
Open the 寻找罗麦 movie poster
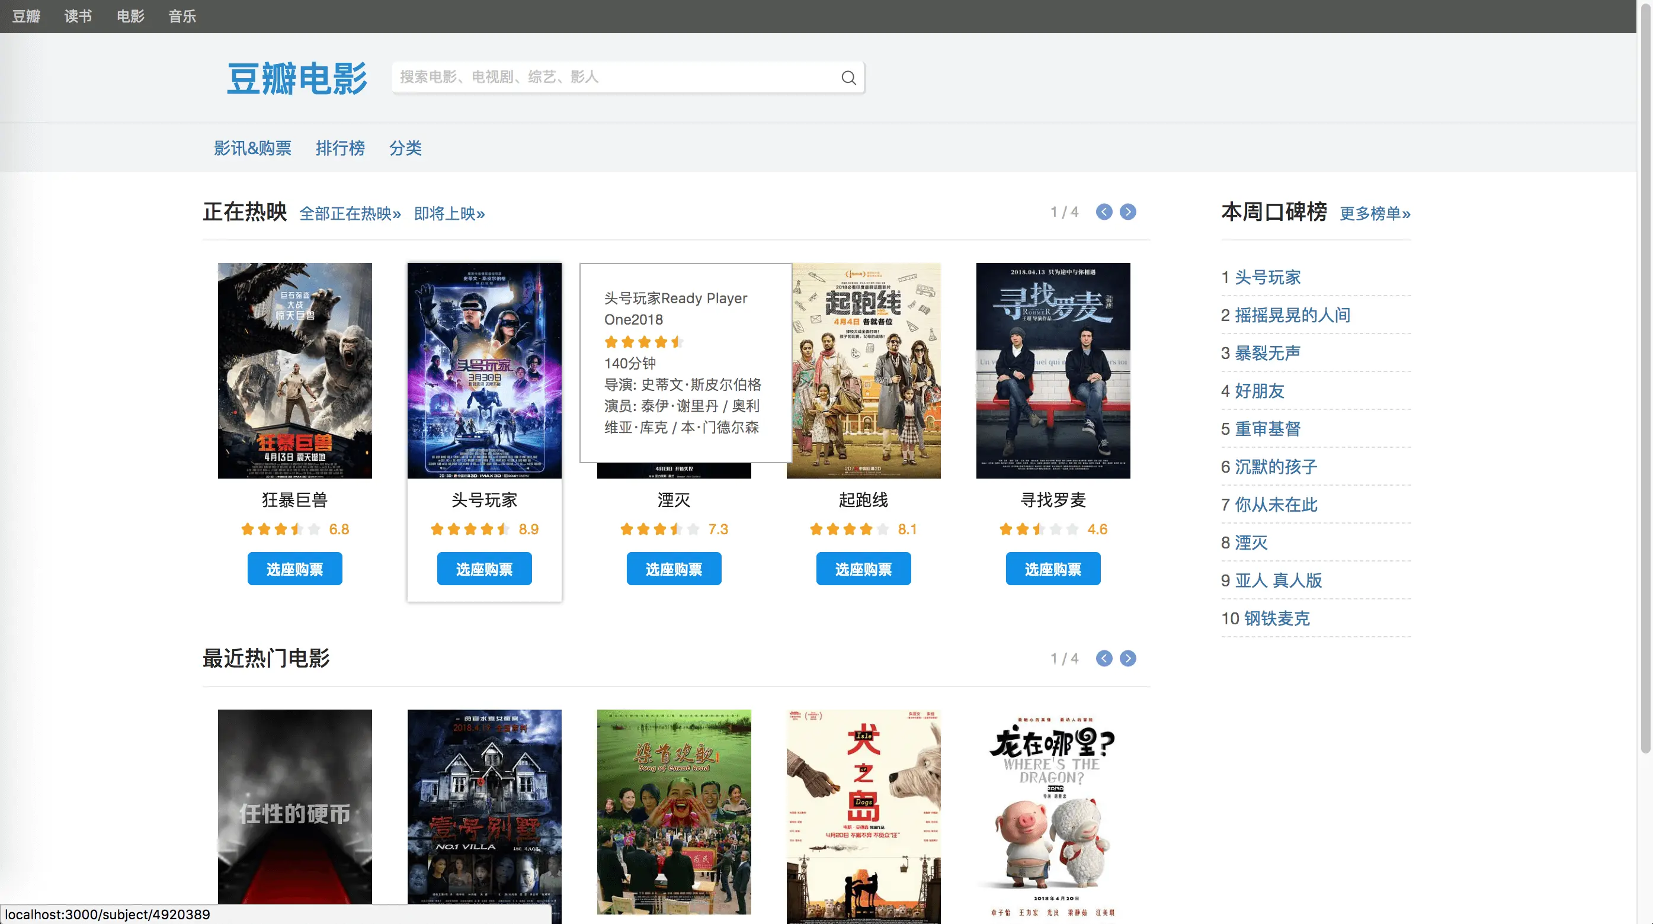click(1053, 370)
